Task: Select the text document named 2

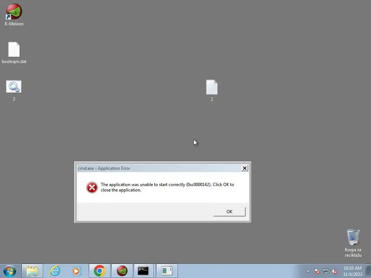Action: tap(212, 90)
